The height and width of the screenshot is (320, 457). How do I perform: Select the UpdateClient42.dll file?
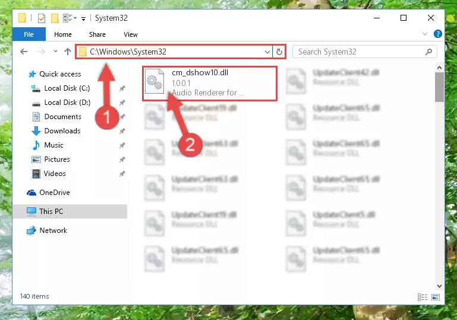tap(333, 81)
